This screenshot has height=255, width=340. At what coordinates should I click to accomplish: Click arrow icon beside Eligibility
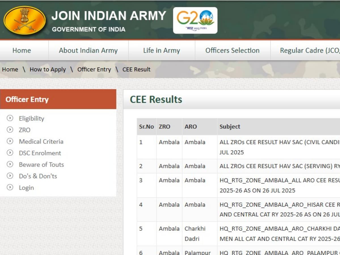pyautogui.click(x=10, y=118)
